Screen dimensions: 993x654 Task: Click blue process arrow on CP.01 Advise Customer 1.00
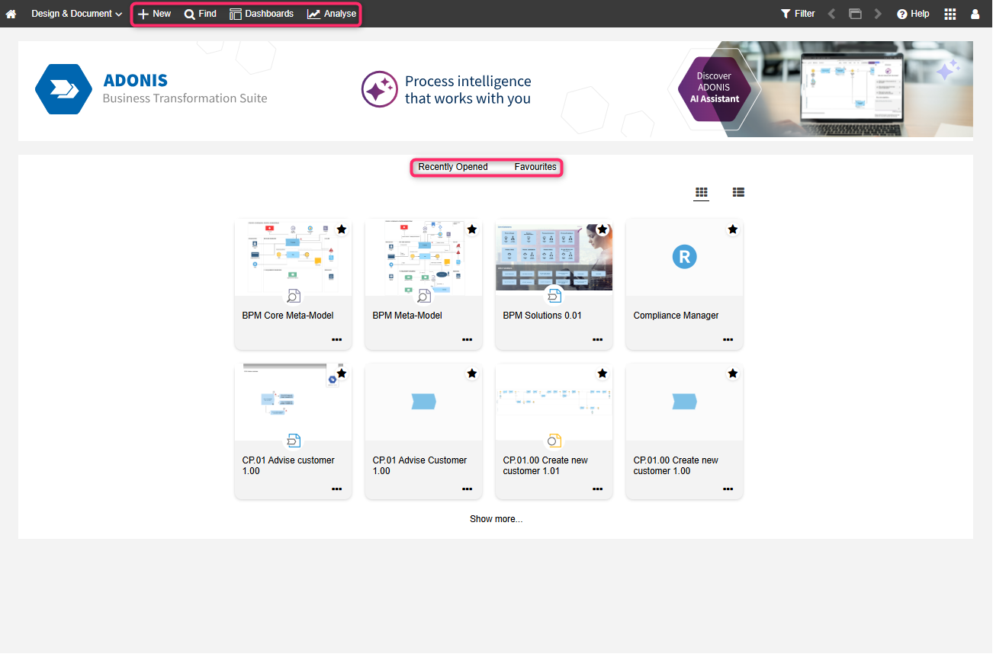tap(423, 402)
